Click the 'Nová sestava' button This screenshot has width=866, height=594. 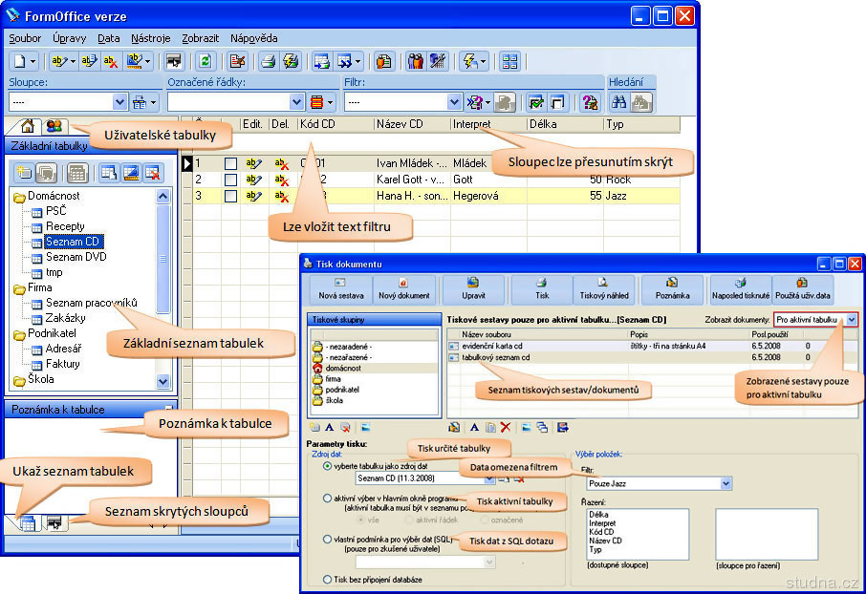(x=341, y=289)
